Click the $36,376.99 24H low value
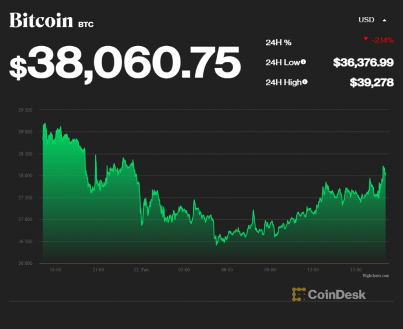 (x=363, y=62)
